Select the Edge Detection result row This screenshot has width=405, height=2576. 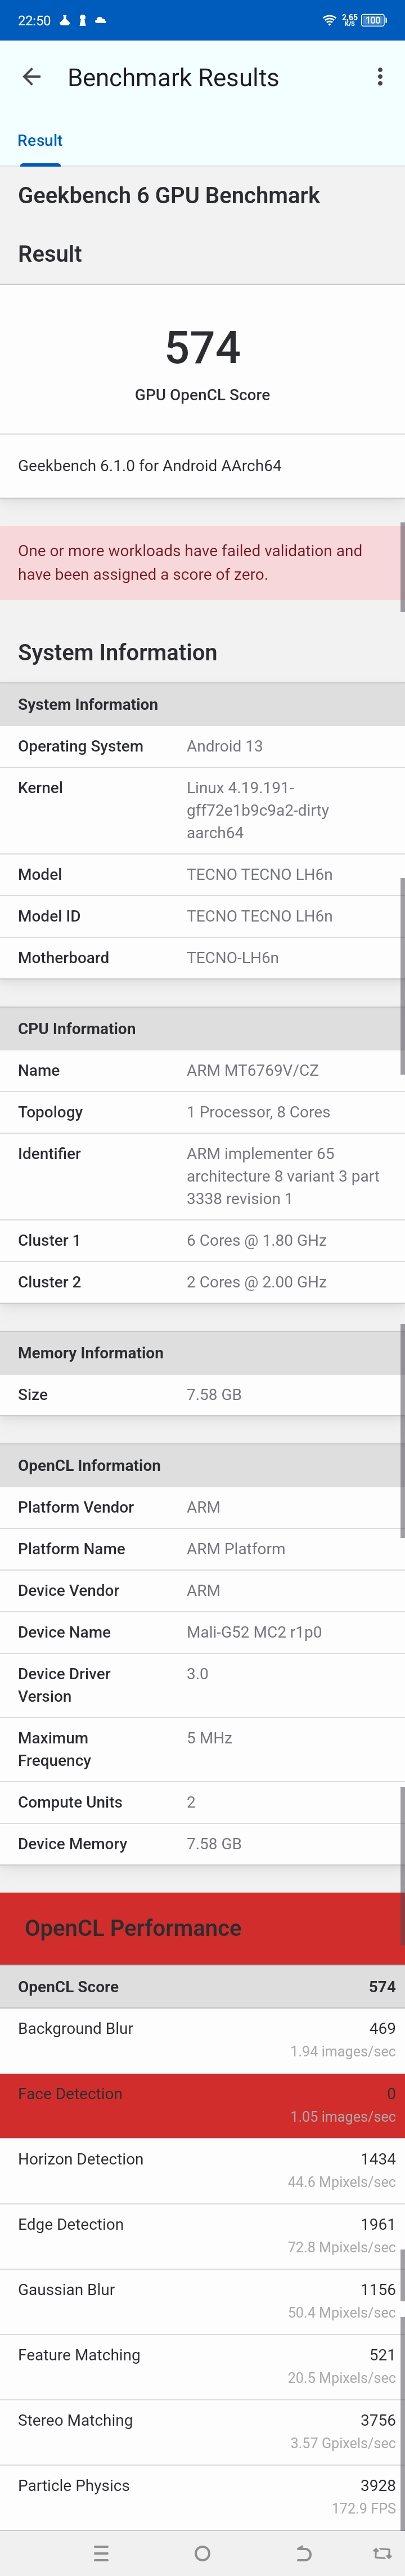(202, 2235)
